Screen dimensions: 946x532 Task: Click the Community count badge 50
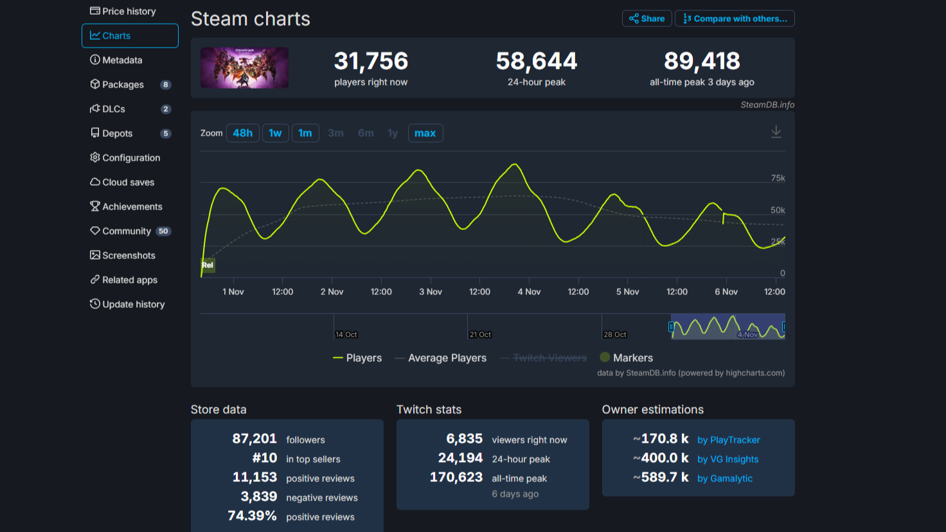(164, 231)
